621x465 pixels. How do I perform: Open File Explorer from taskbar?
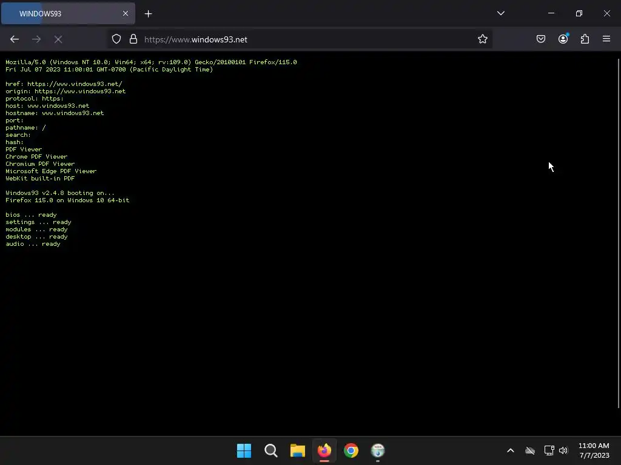tap(297, 450)
